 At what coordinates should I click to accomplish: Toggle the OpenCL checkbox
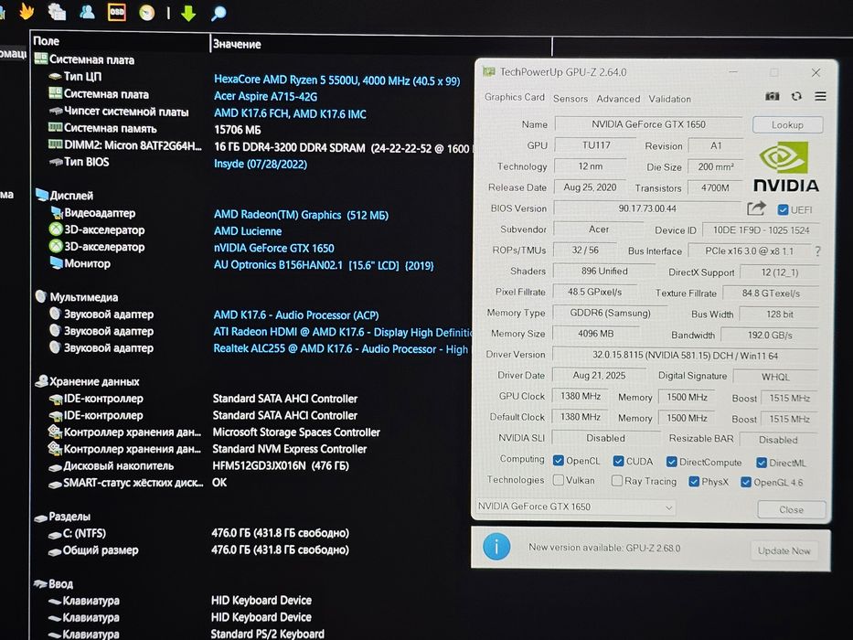pyautogui.click(x=558, y=461)
